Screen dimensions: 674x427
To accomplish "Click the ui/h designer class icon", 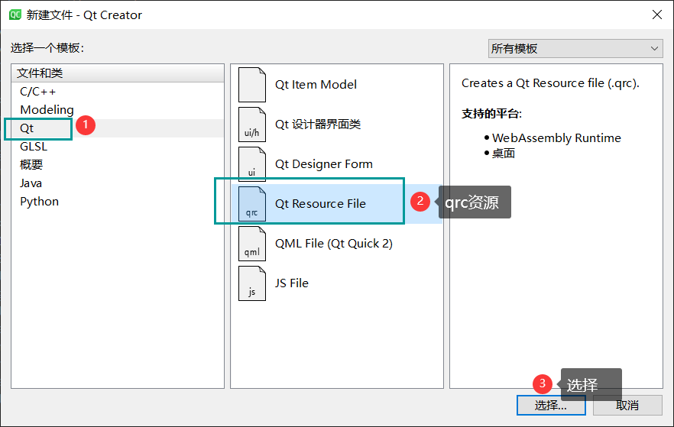I will click(252, 125).
